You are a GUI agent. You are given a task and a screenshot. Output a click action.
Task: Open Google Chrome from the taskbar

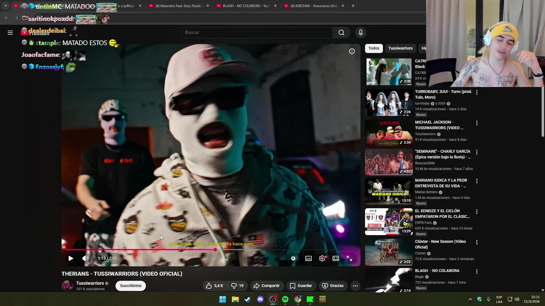point(298,299)
